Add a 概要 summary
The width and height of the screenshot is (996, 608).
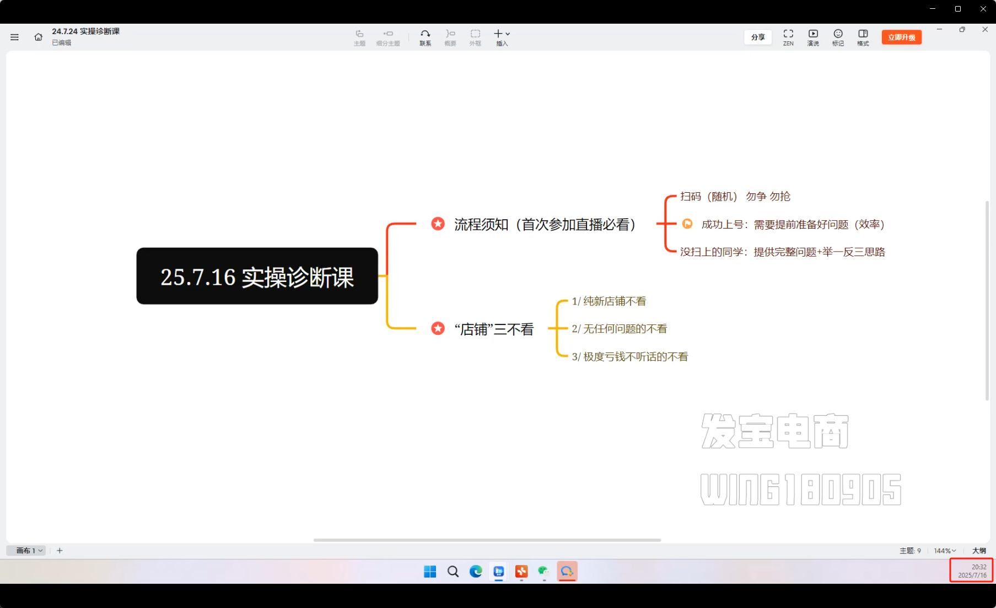[x=450, y=37]
